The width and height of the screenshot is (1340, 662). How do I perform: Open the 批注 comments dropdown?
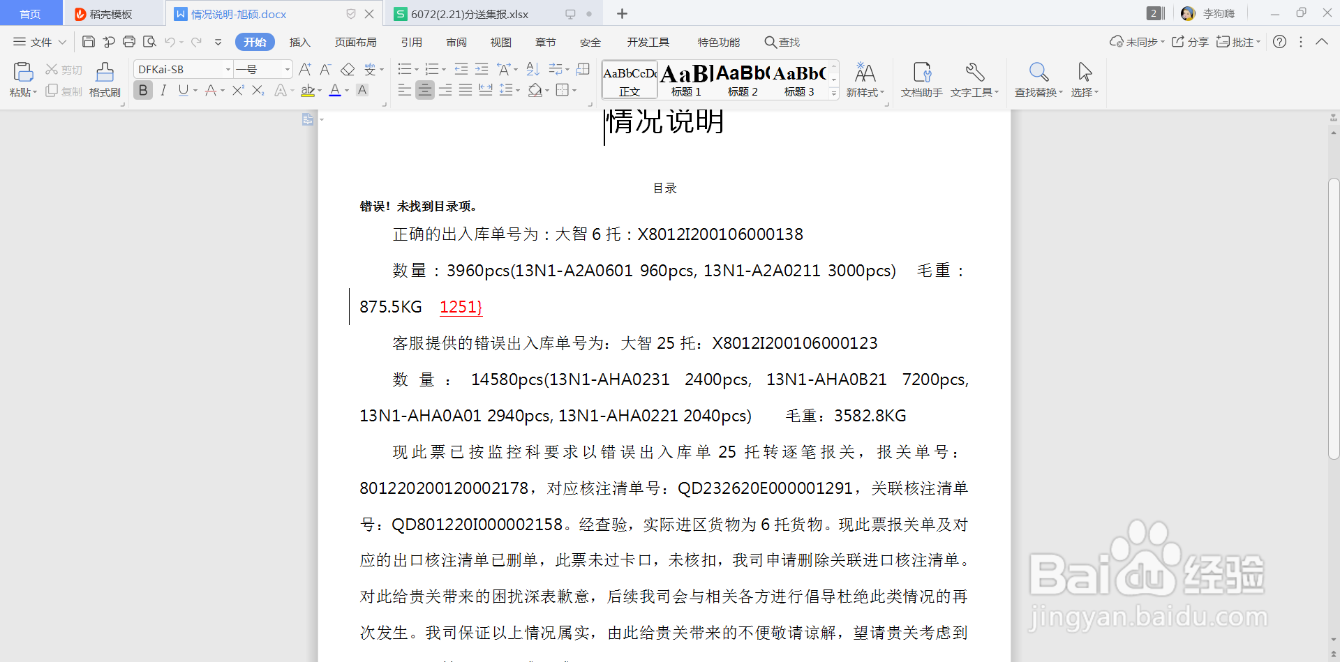coord(1239,42)
